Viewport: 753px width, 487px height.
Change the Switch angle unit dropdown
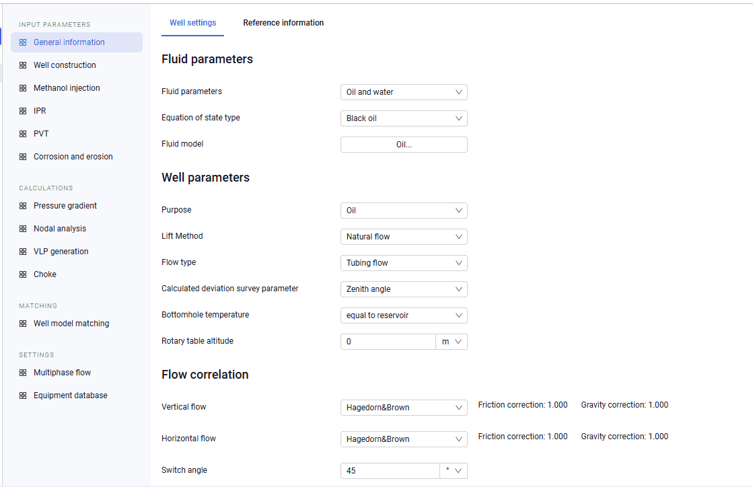454,471
